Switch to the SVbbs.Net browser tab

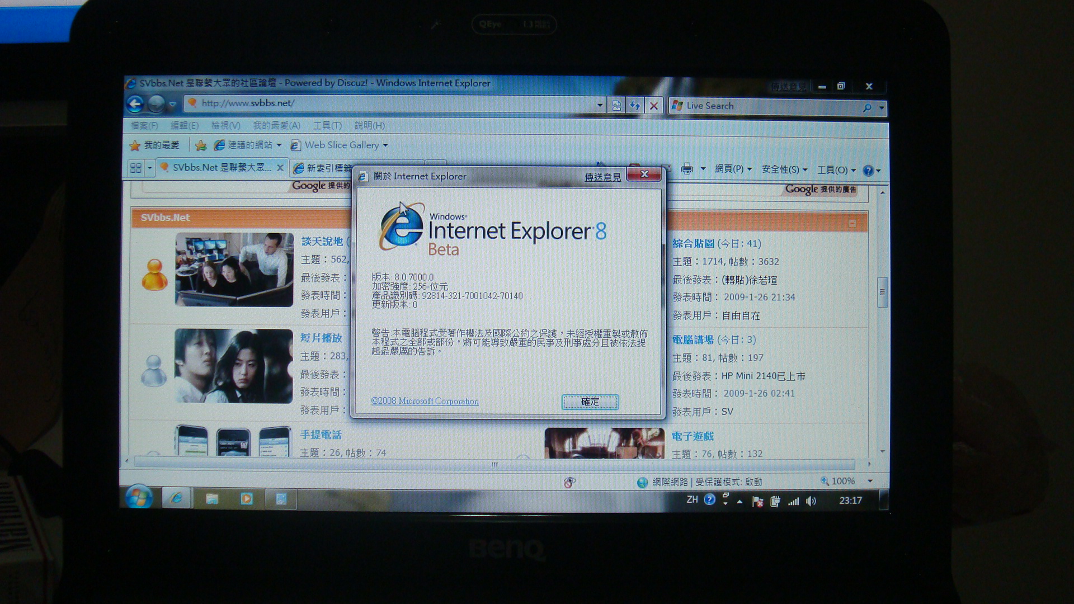coord(221,167)
